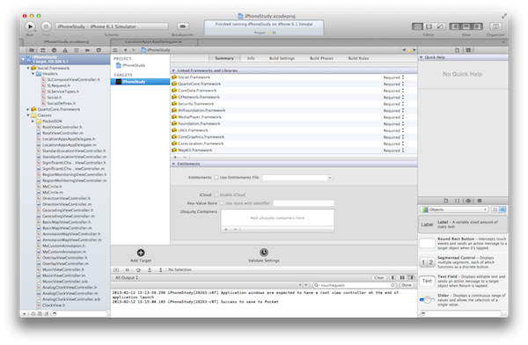The width and height of the screenshot is (528, 345).
Task: Open the Build Rules tab
Action: [358, 58]
